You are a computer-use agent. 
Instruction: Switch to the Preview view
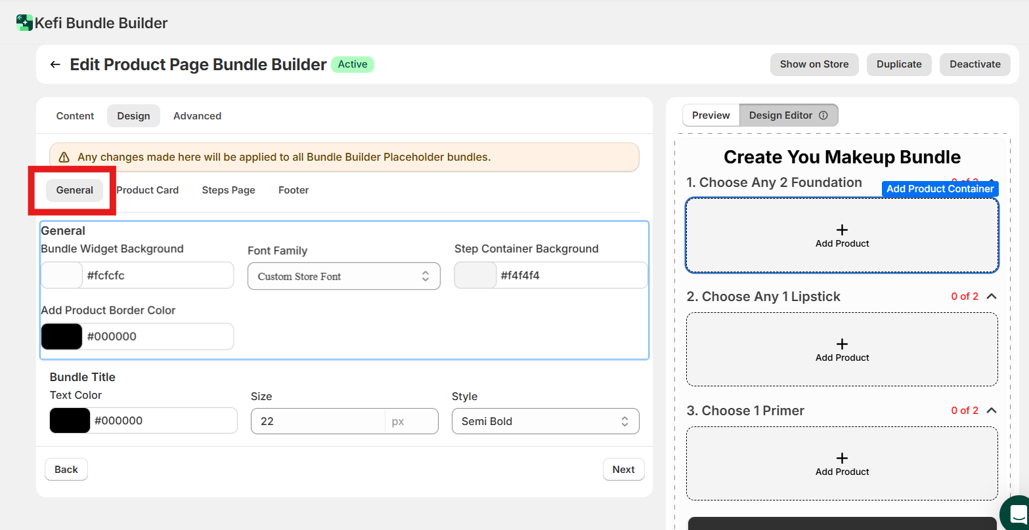(x=711, y=115)
